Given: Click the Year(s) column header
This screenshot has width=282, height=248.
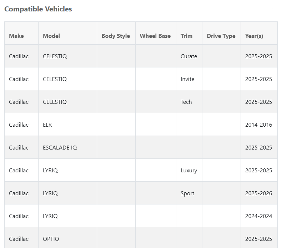Looking at the screenshot, I should click(x=254, y=36).
